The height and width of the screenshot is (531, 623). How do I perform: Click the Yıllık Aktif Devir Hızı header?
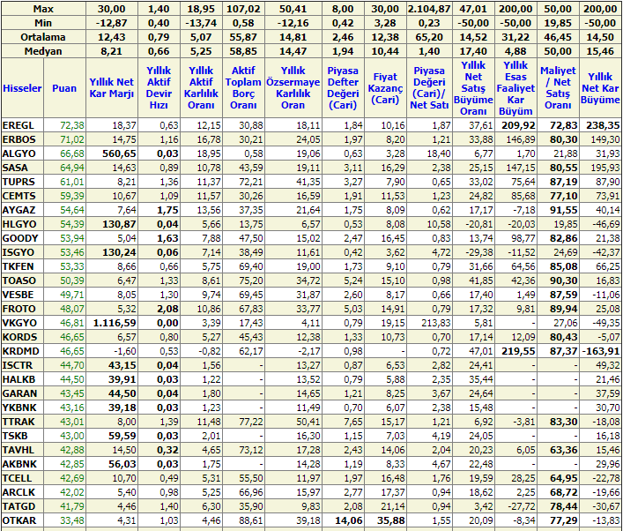[159, 88]
